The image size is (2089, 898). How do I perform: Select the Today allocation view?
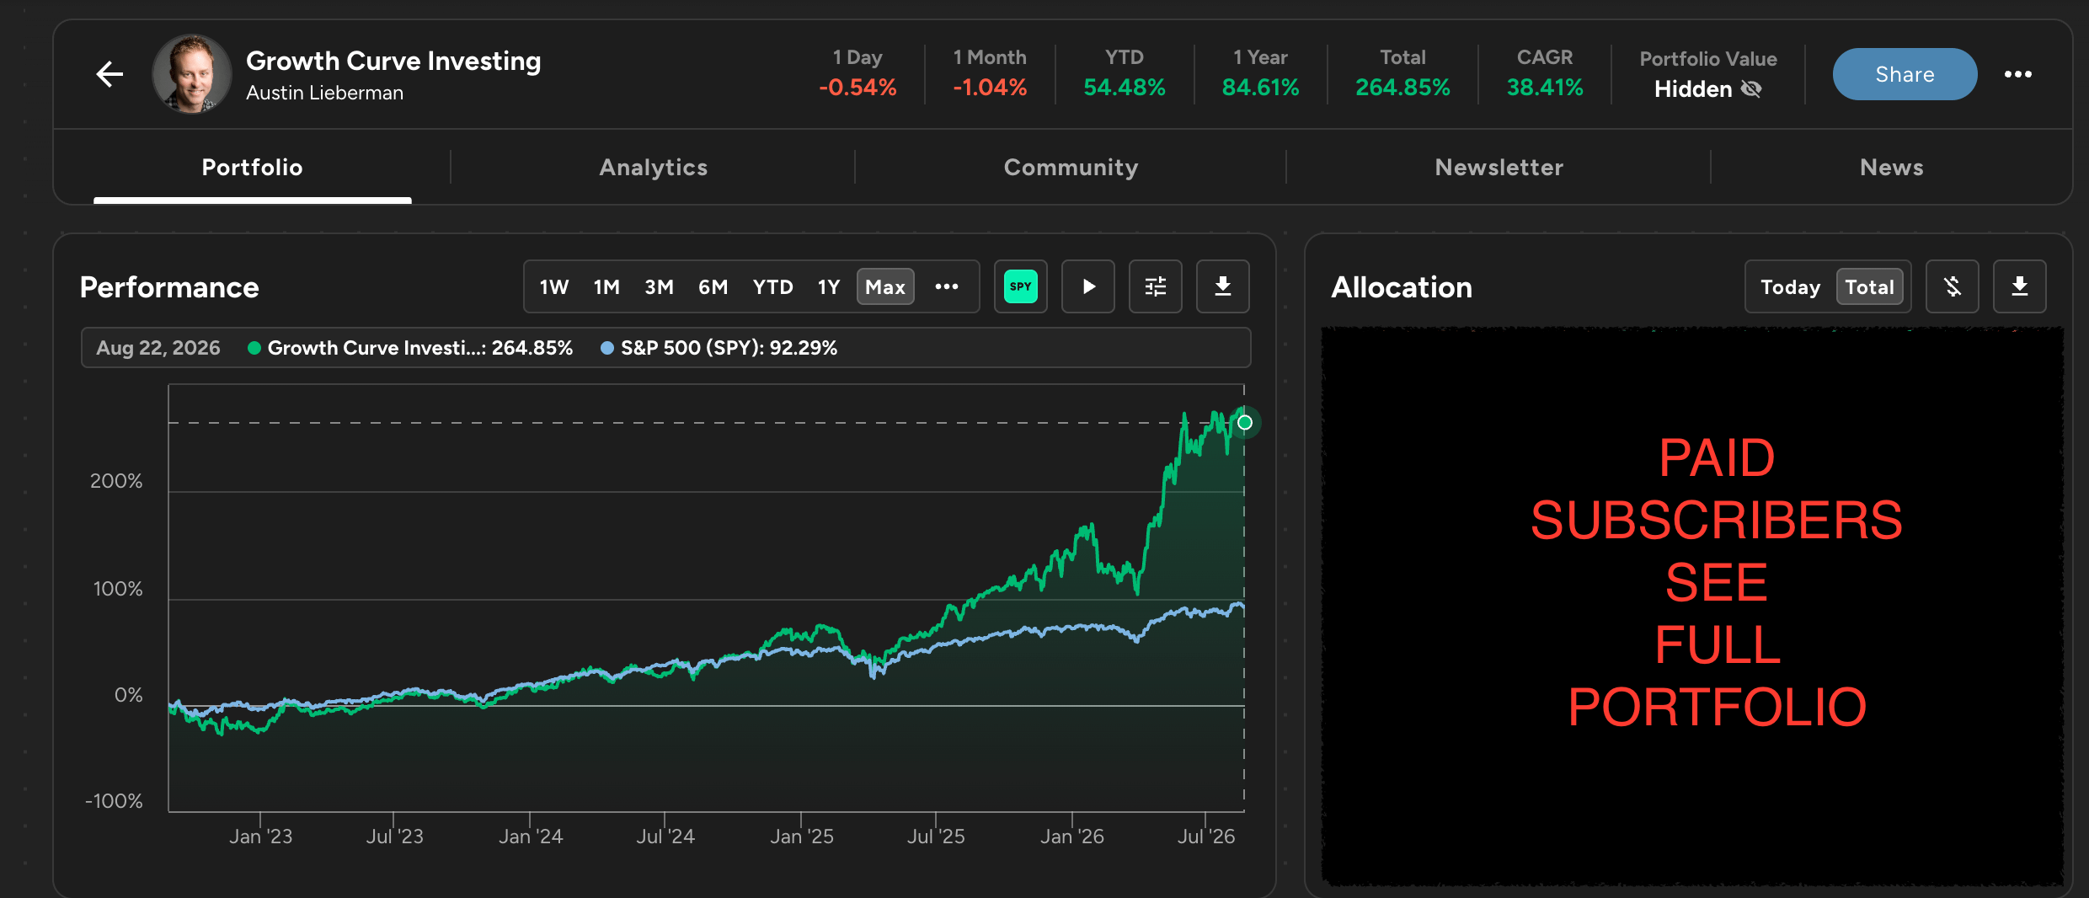click(1790, 287)
